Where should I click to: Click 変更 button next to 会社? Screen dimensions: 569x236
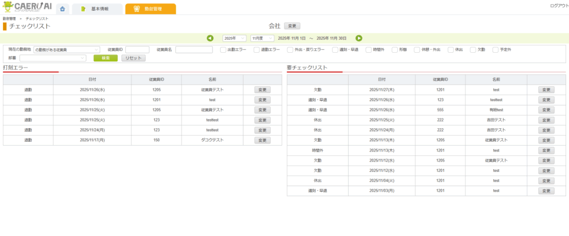click(292, 26)
